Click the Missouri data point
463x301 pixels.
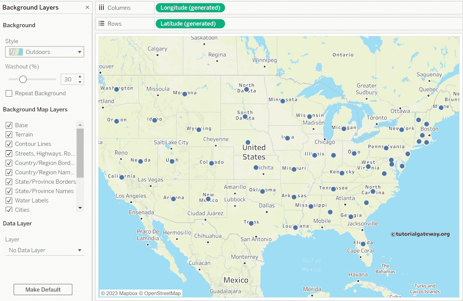294,169
